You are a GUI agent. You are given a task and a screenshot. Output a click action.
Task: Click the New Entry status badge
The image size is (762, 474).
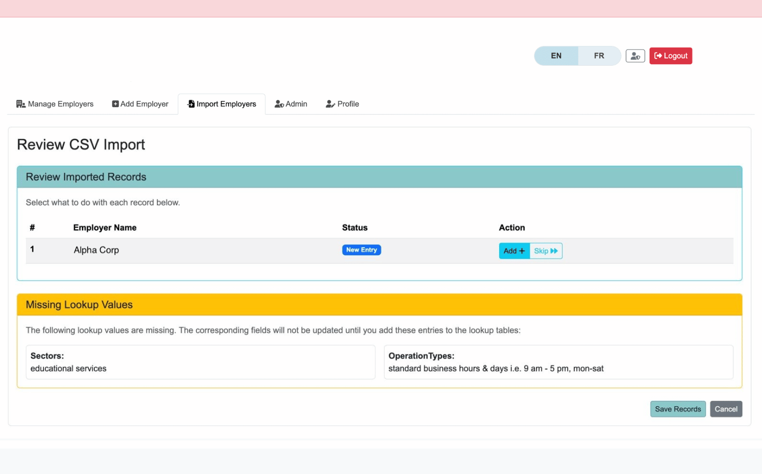361,250
